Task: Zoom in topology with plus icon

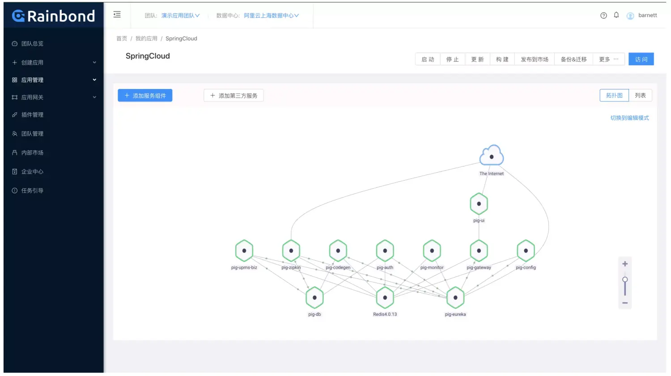Action: (625, 264)
